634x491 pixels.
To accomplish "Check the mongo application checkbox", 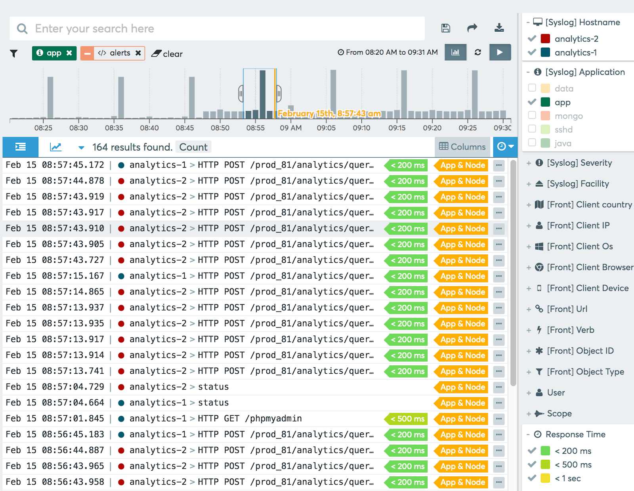I will tap(532, 115).
